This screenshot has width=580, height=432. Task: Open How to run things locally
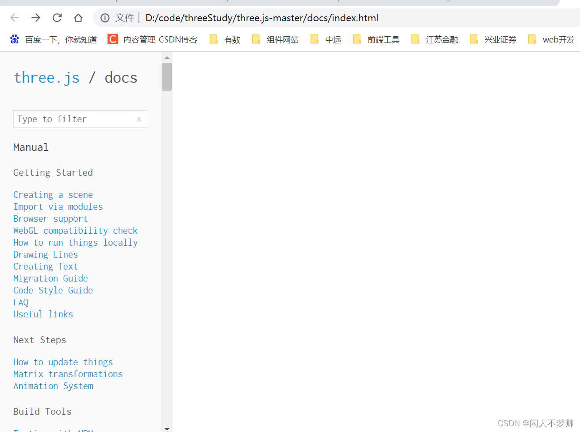[76, 243]
